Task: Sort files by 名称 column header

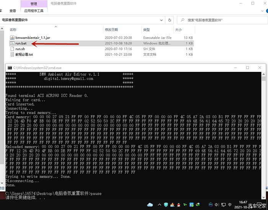Action: click(x=13, y=29)
